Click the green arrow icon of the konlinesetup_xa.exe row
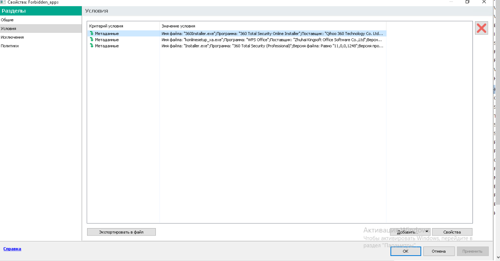The width and height of the screenshot is (500, 261). tap(91, 40)
